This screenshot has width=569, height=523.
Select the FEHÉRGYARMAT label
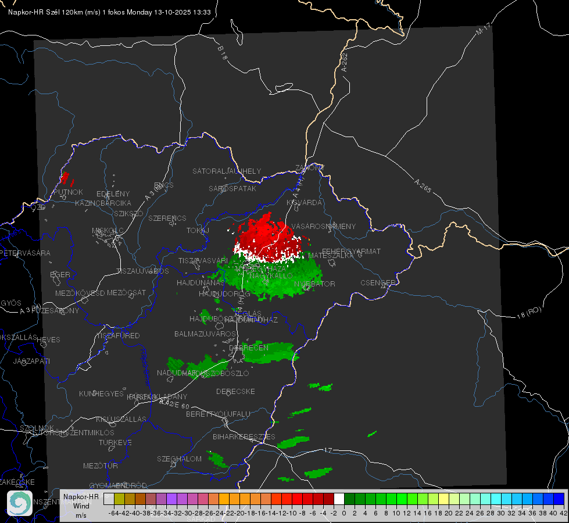[351, 251]
